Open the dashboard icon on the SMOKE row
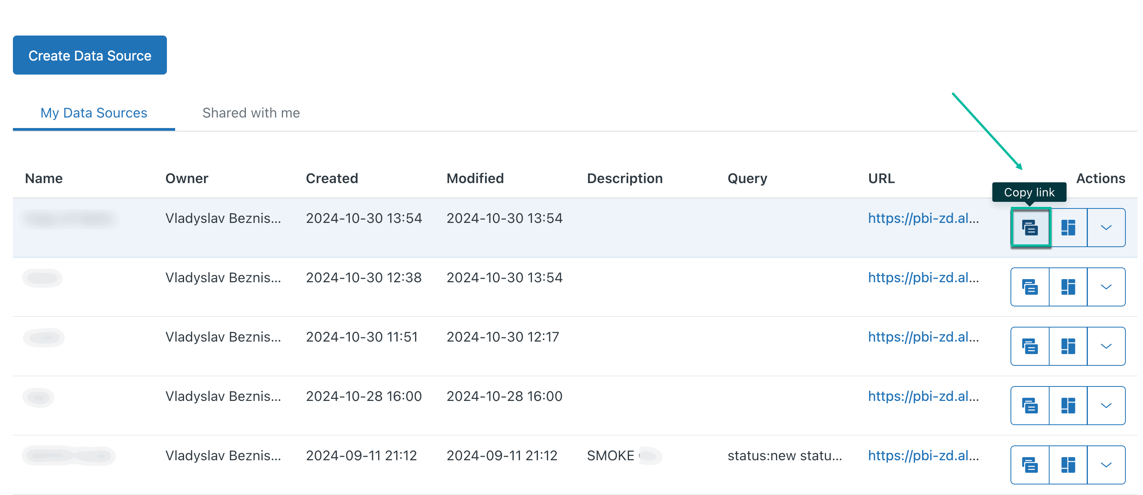 [1068, 465]
